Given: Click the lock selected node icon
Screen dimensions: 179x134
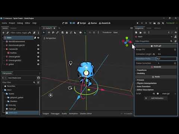Looking at the screenshot, I should tap(67, 32).
